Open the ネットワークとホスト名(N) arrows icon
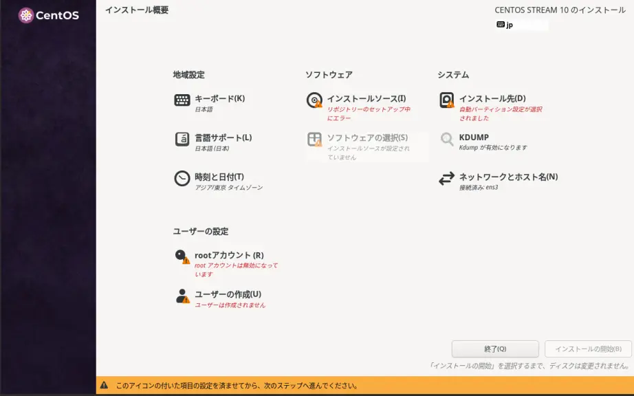 447,179
